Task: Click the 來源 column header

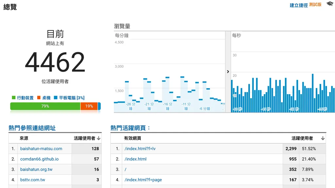Action: coord(24,138)
